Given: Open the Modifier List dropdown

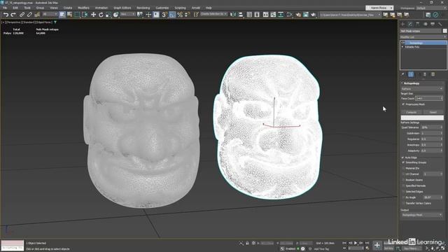Looking at the screenshot, I should pyautogui.click(x=423, y=37).
